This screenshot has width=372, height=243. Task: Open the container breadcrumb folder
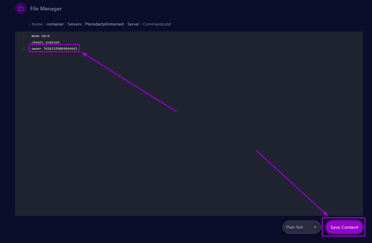(55, 24)
